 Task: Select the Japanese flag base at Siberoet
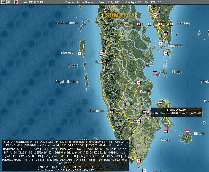[79, 53]
